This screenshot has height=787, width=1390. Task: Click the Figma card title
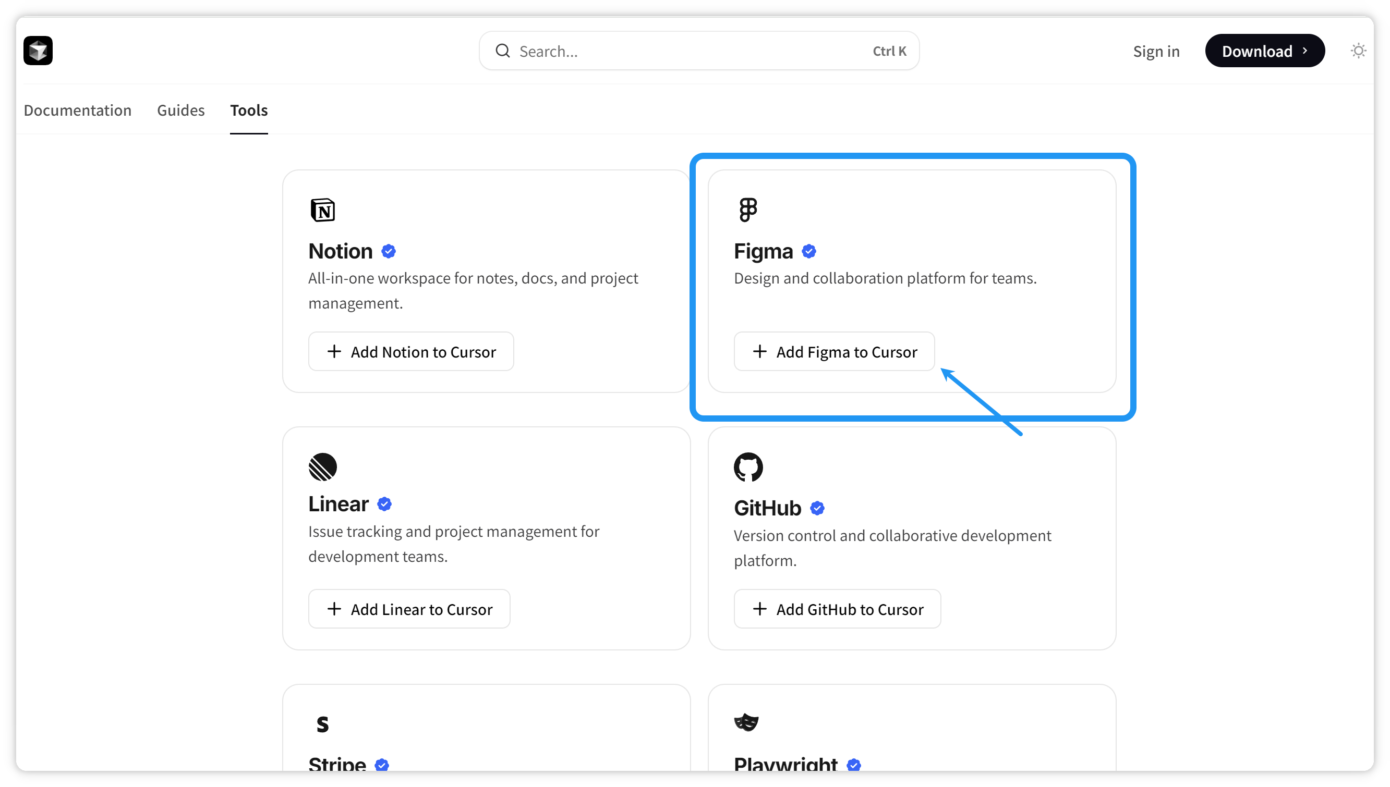(763, 251)
